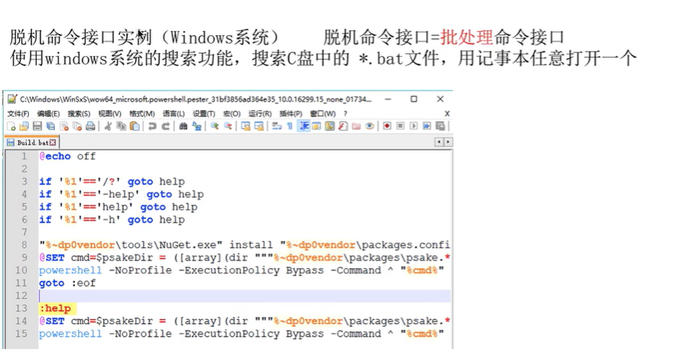This screenshot has width=698, height=355.
Task: Click the Zoom In magnifier icon
Action: 214,126
